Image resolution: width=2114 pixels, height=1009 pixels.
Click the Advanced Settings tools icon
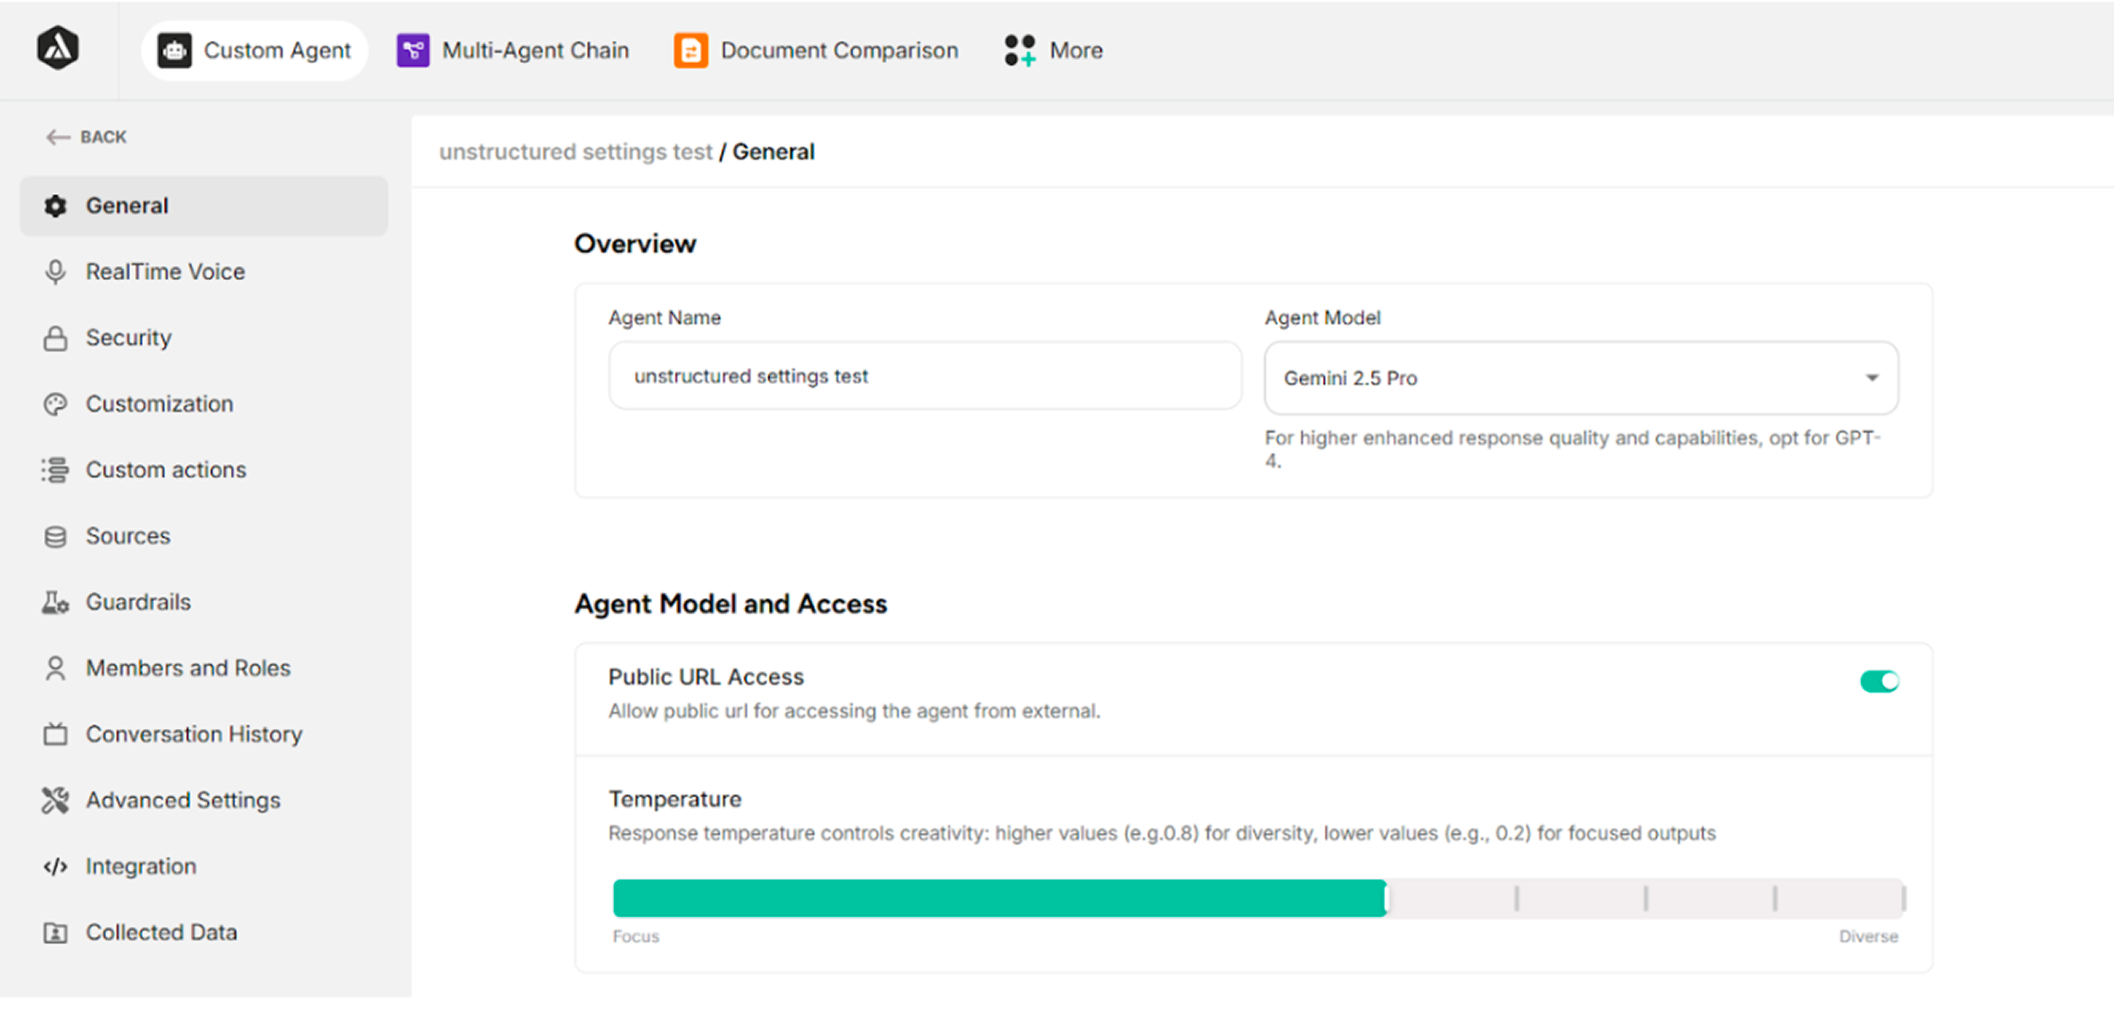(x=55, y=801)
